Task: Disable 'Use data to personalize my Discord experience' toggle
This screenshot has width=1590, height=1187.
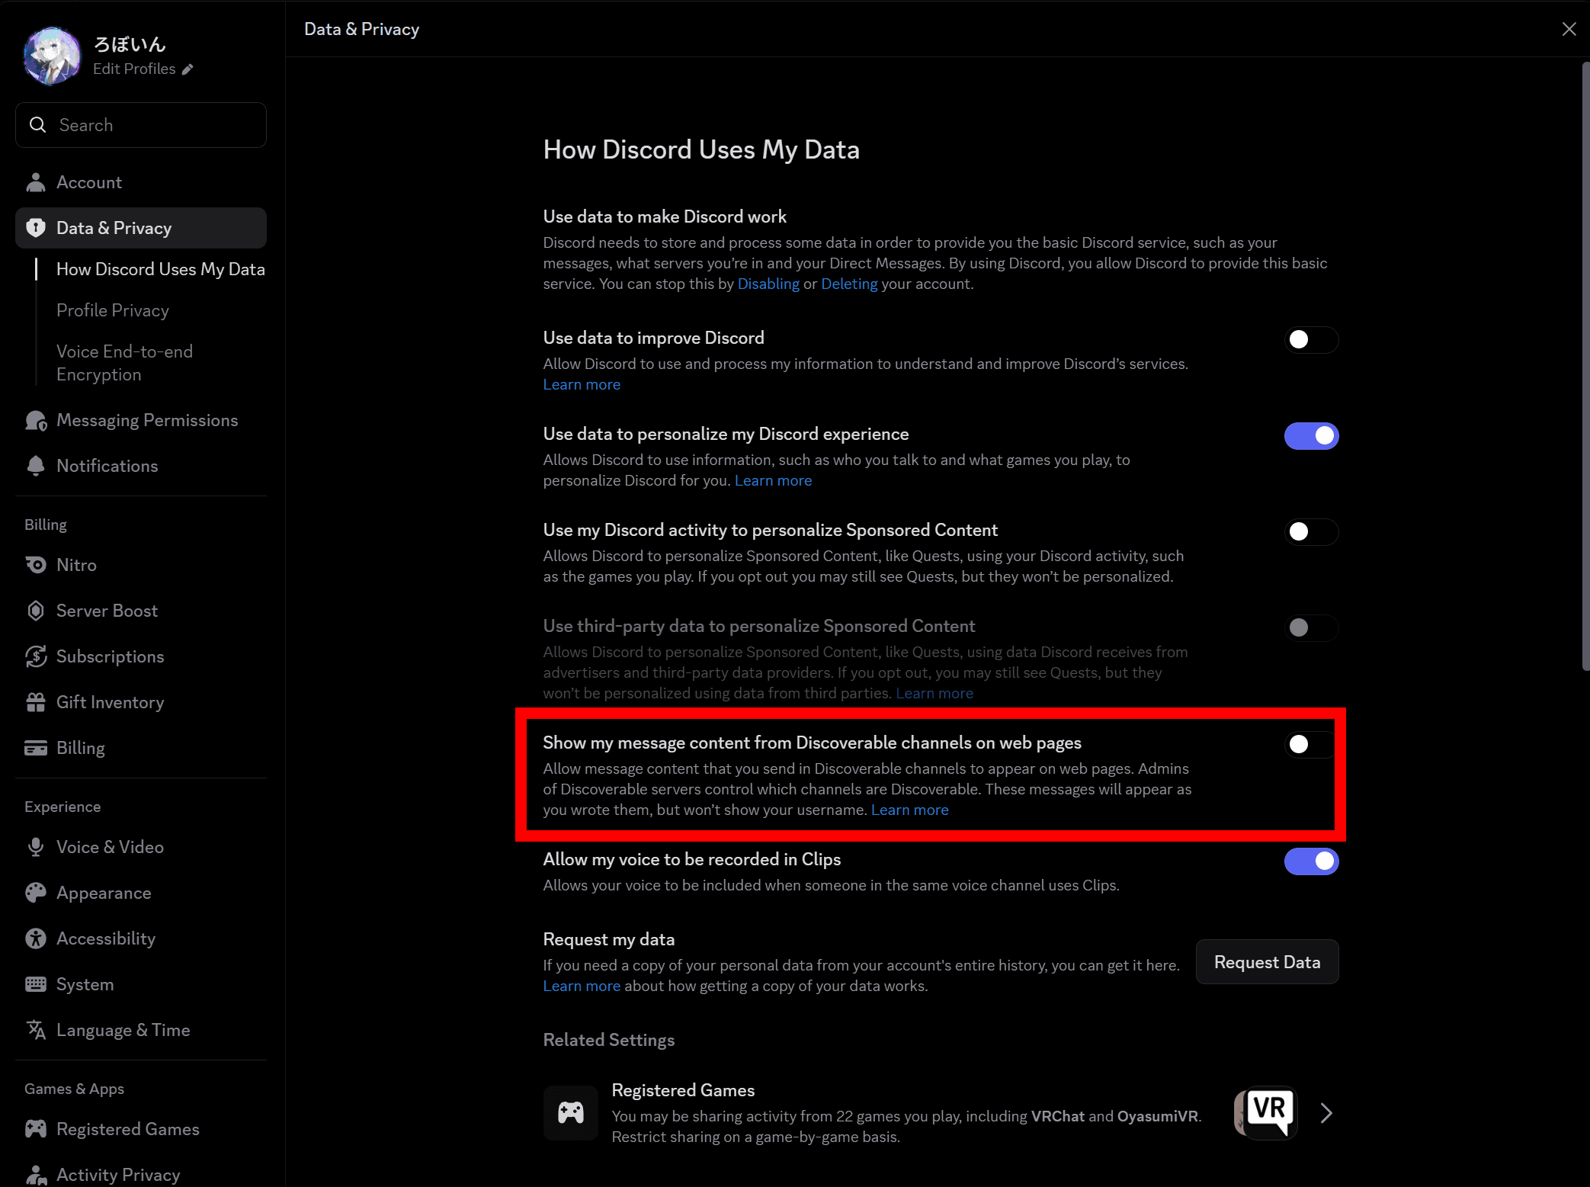Action: [1311, 436]
